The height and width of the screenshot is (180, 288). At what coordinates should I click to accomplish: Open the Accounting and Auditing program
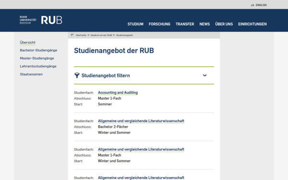[118, 93]
